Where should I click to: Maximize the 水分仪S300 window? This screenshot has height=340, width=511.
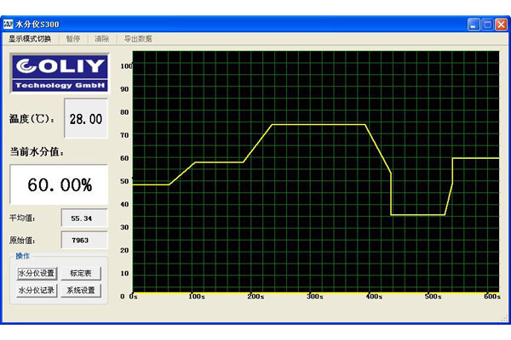488,25
